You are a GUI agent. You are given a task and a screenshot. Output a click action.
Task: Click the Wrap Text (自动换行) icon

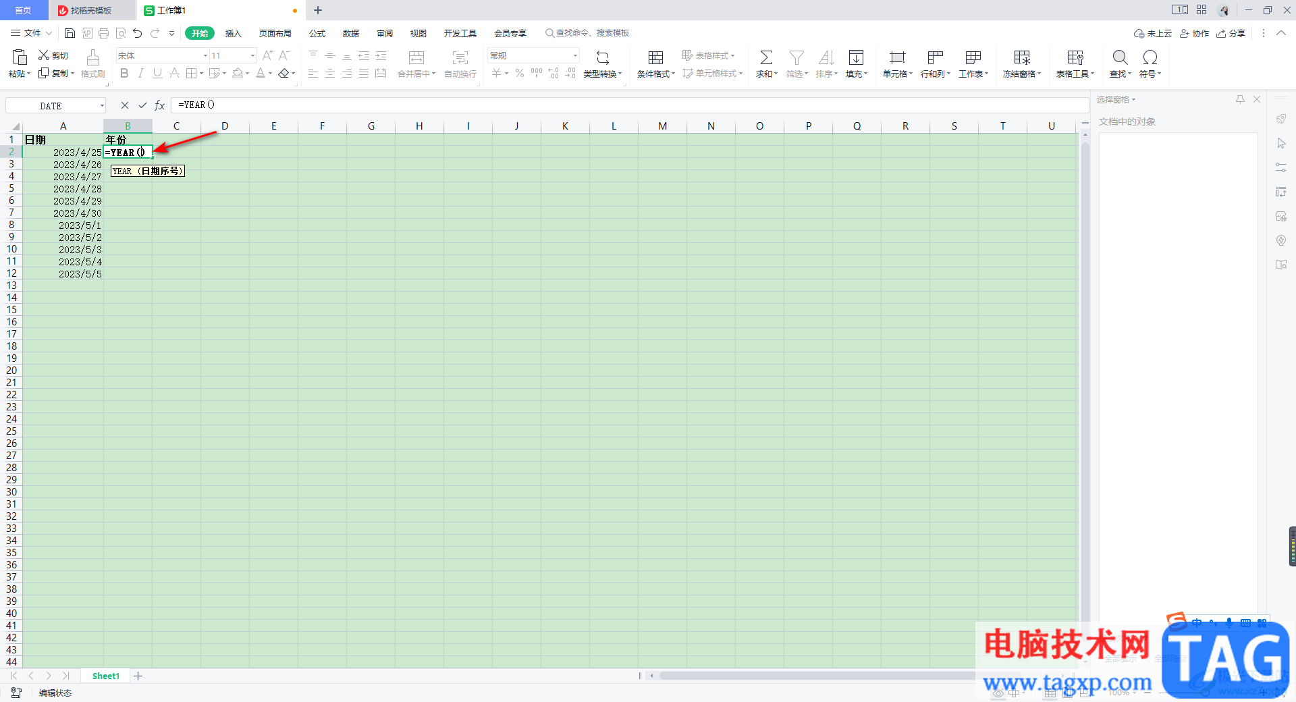[460, 57]
